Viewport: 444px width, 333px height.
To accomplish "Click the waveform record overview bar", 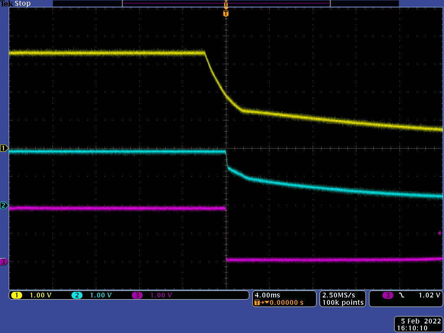I will [x=226, y=3].
